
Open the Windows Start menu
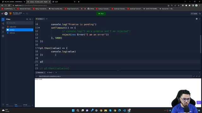(x=73, y=110)
